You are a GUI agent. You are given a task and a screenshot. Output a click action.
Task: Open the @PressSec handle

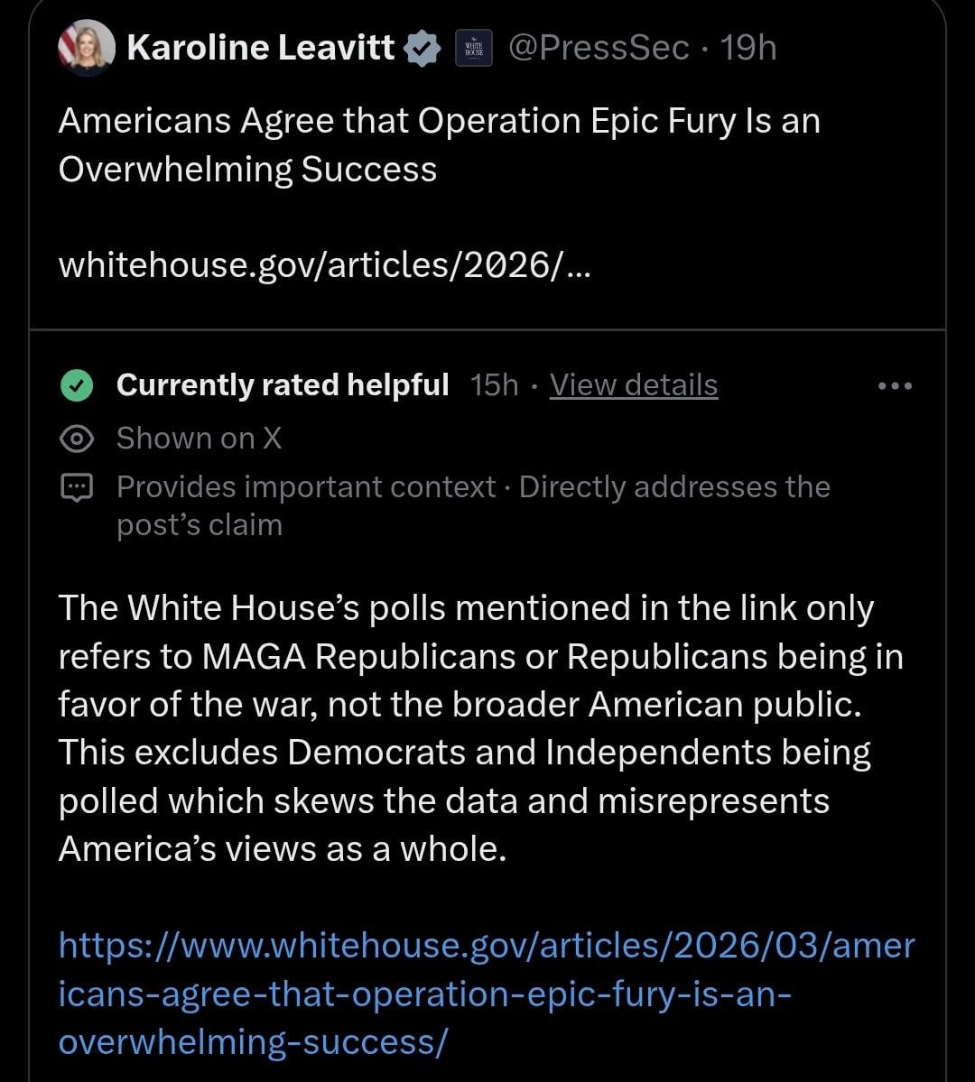tap(598, 48)
